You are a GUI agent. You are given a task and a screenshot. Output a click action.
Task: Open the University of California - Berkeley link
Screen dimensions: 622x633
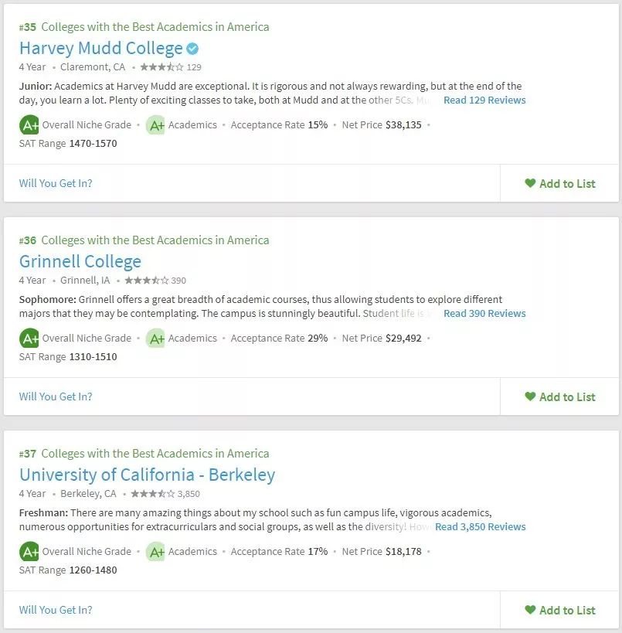click(147, 475)
